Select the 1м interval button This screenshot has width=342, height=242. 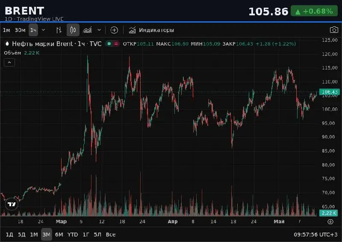click(6, 30)
